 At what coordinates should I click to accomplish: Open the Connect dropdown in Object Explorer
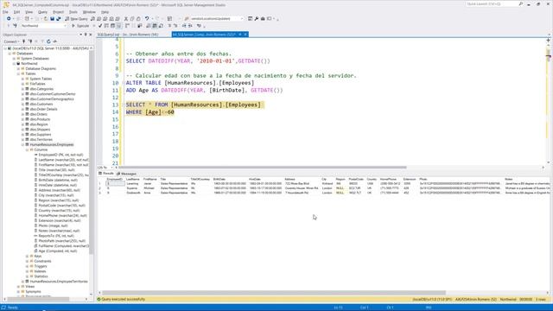(10, 41)
